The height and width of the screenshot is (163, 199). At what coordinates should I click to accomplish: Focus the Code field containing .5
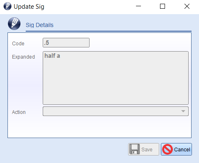tap(66, 43)
